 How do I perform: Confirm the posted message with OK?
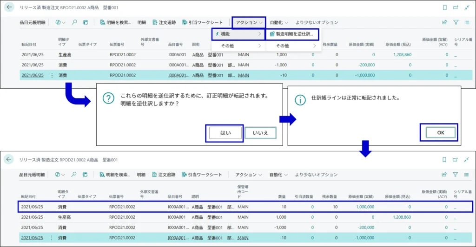click(439, 133)
